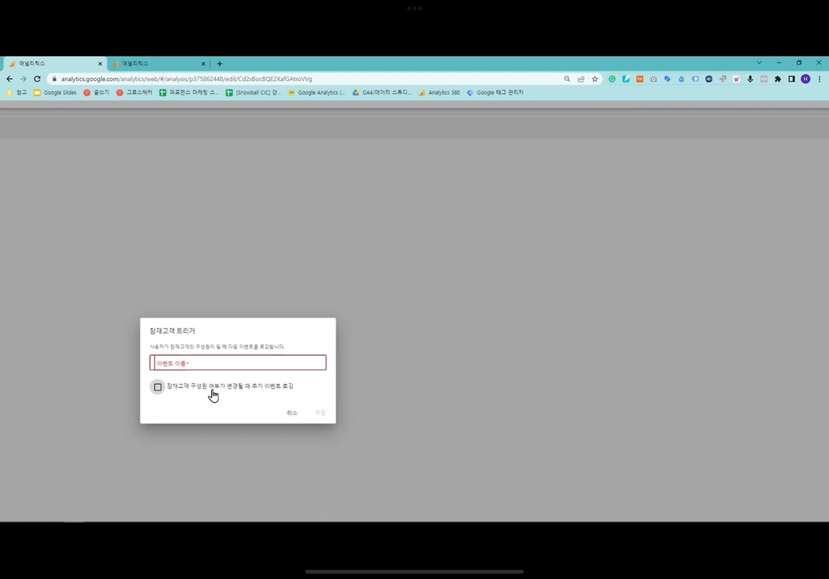Open the blue tag extension icon

point(667,79)
